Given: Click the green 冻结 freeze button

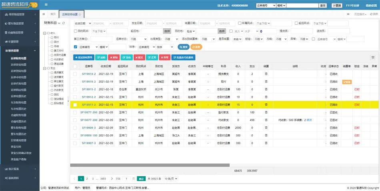Looking at the screenshot, I should click(126, 57).
